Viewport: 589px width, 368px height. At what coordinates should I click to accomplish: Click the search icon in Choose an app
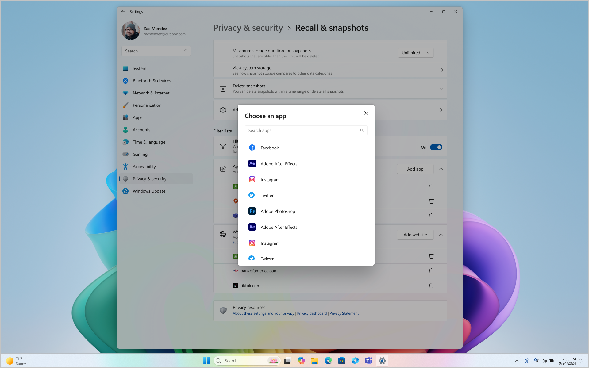pyautogui.click(x=362, y=130)
